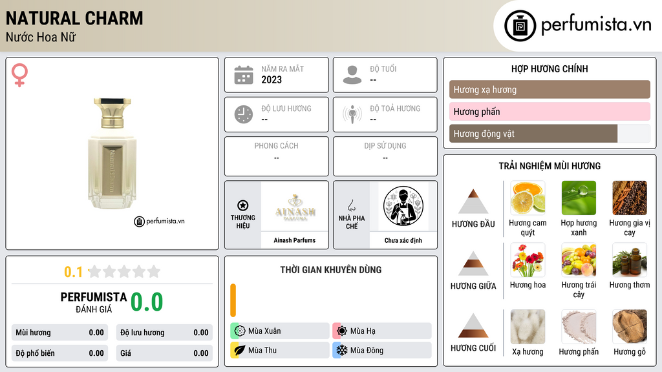Click the Hương giữa pyramid icon
The height and width of the screenshot is (372, 662).
coord(473,263)
